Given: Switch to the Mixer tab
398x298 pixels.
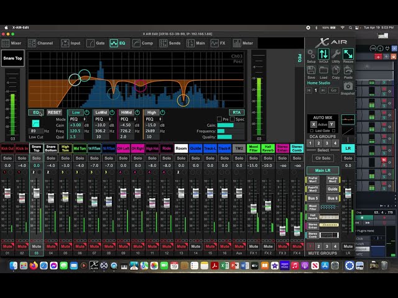Looking at the screenshot, I should point(12,43).
